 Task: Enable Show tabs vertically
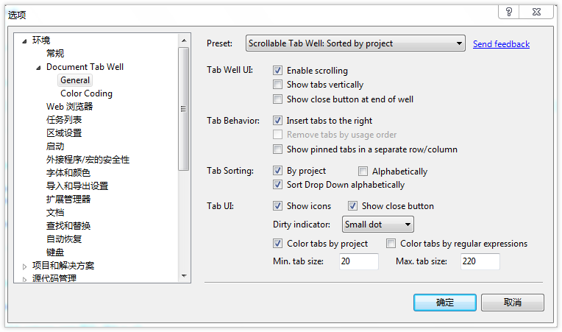(278, 85)
